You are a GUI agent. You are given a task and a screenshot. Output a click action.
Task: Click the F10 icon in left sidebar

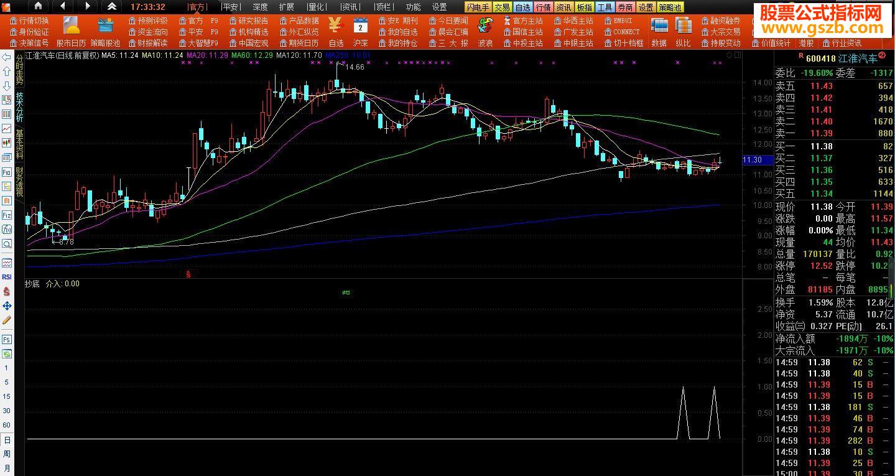7,172
